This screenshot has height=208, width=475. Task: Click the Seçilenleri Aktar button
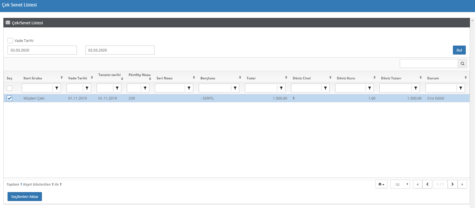(25, 197)
